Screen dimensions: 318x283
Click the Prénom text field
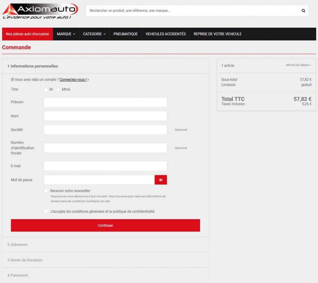pos(105,102)
